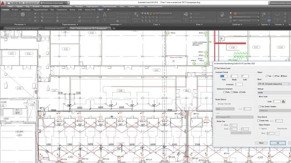
Task: Select the large Text tool icon
Action: (105, 15)
